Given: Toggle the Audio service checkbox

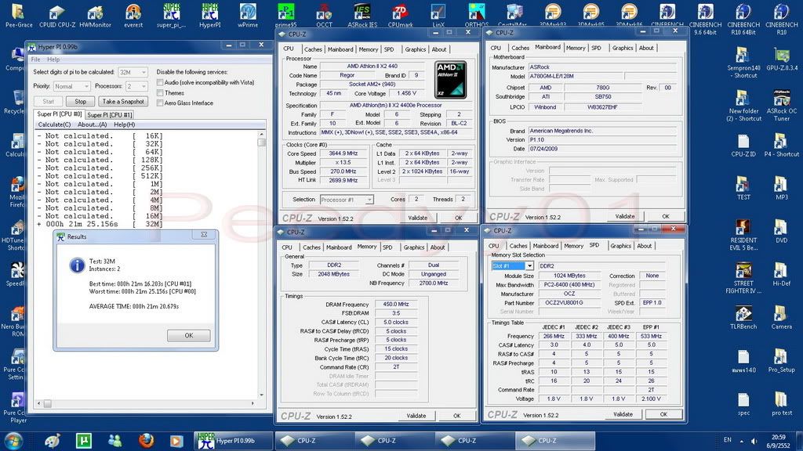Looking at the screenshot, I should (x=160, y=82).
